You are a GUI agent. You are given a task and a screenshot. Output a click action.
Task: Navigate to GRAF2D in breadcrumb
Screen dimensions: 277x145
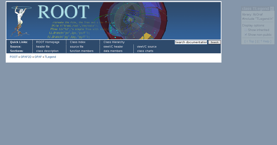click(x=26, y=57)
